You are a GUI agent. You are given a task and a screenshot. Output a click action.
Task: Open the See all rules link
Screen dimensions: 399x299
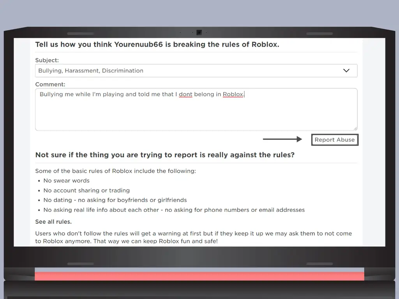[53, 222]
